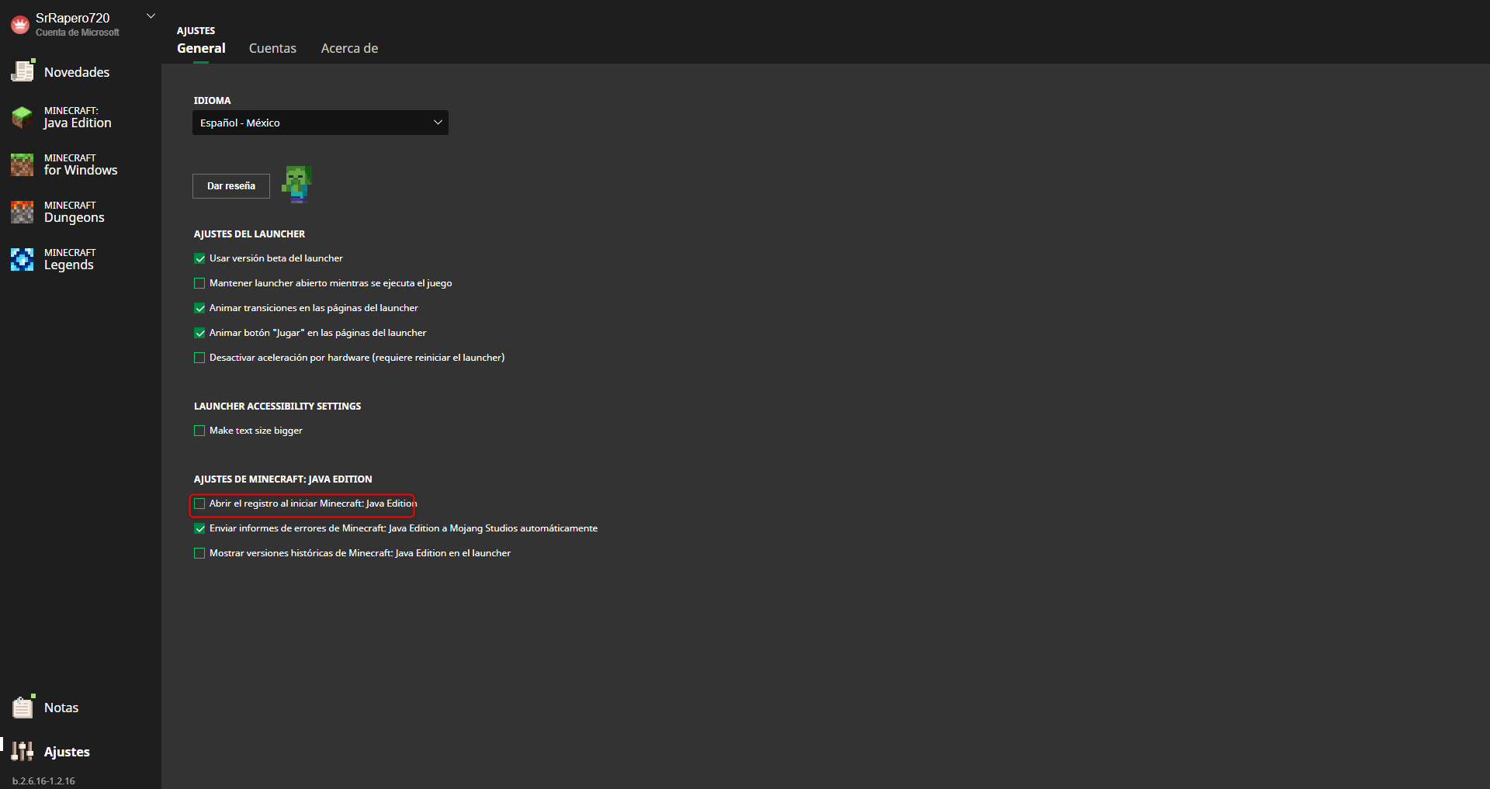
Task: Click the SrRapero720 account avatar
Action: point(20,24)
